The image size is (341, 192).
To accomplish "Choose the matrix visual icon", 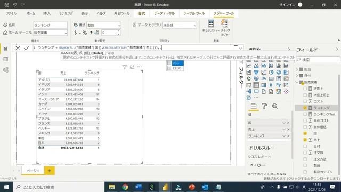I will [x=264, y=85].
